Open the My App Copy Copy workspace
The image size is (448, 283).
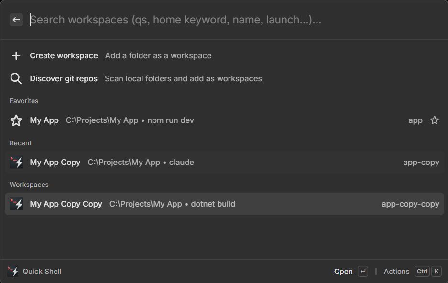[224, 204]
